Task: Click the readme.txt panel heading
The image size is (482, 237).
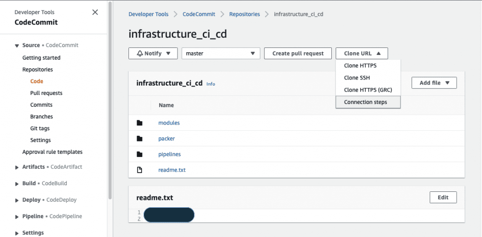Action: [x=154, y=198]
